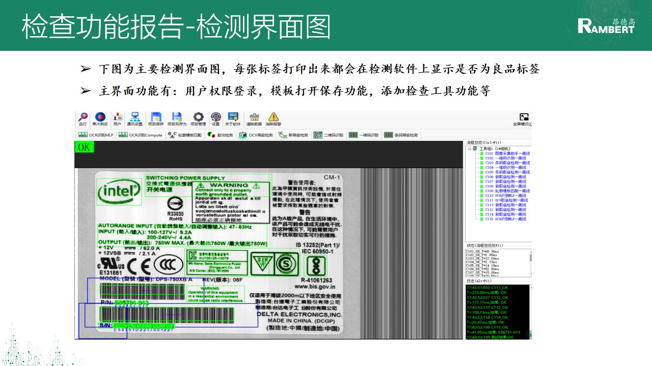Select C101 图像采集助手 tree item
The width and height of the screenshot is (652, 366).
pos(508,153)
